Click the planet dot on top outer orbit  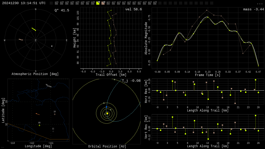(115, 80)
